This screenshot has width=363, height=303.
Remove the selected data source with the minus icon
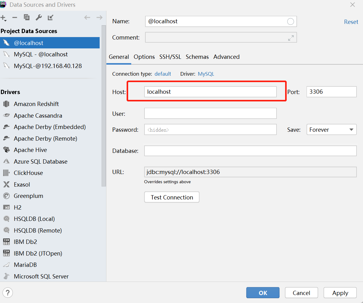pos(14,18)
